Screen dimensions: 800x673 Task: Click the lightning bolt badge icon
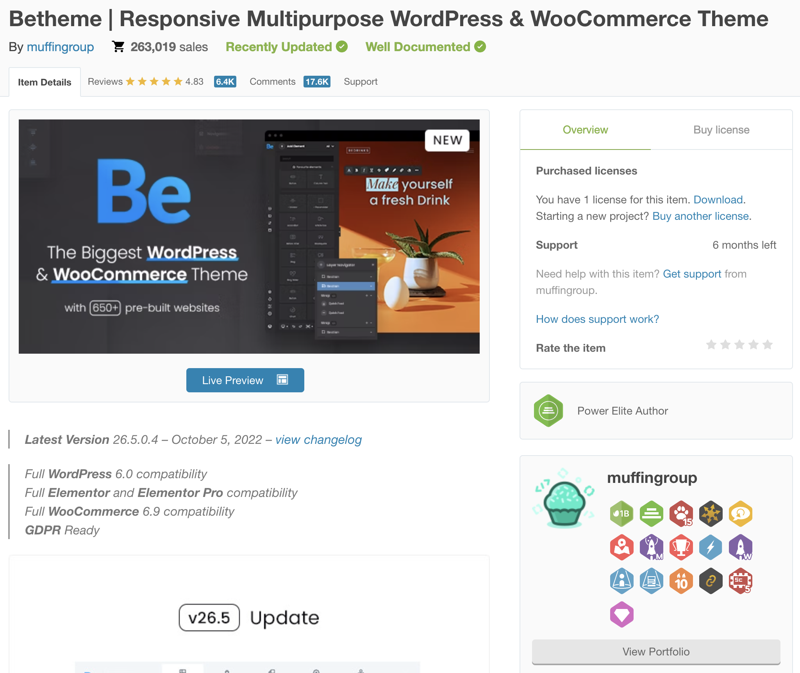[x=711, y=547]
